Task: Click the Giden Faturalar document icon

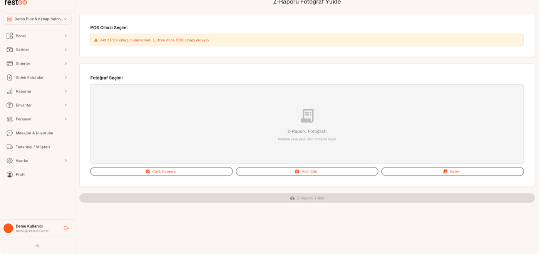Action: pos(10,77)
